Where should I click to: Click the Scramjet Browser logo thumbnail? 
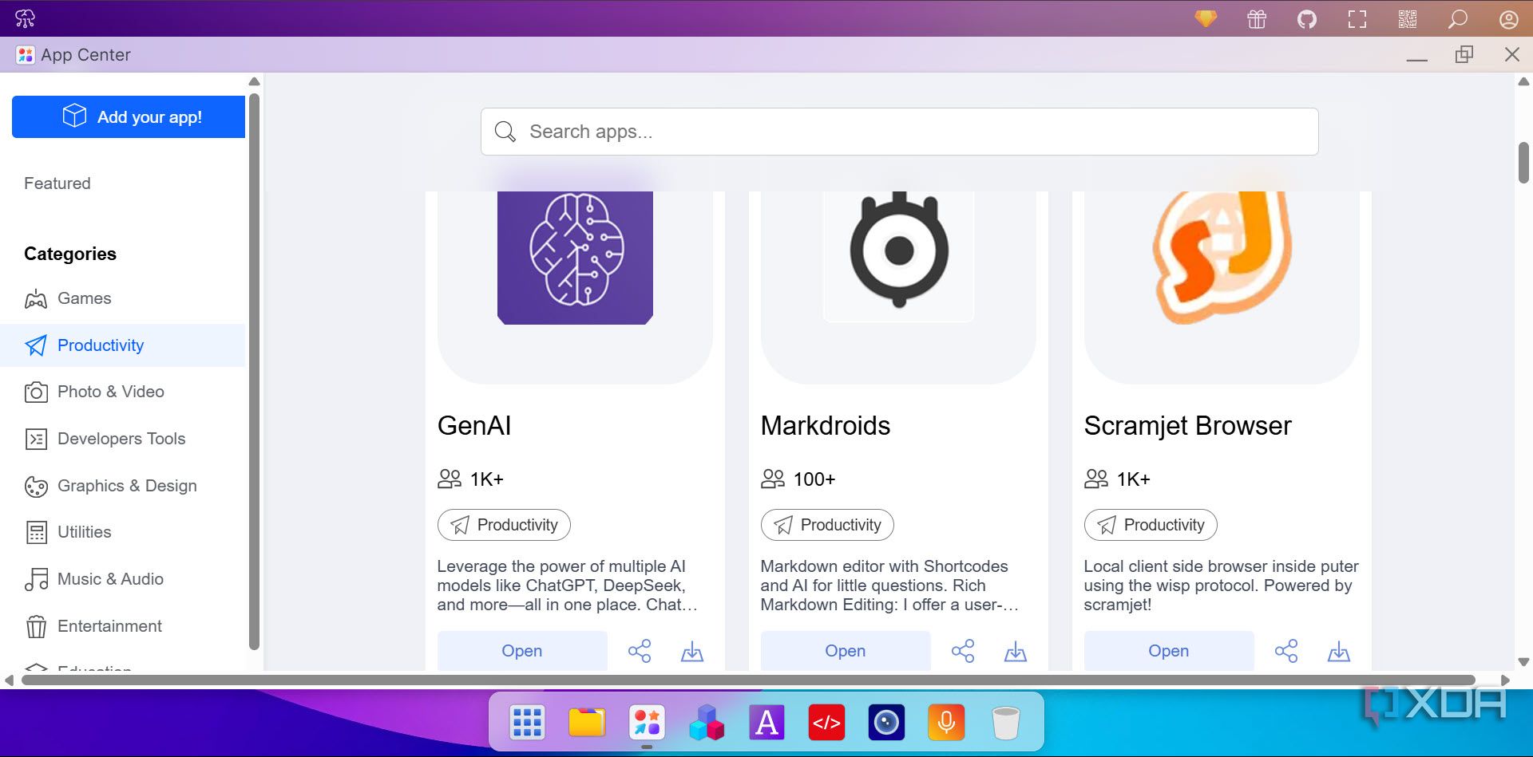coord(1222,258)
